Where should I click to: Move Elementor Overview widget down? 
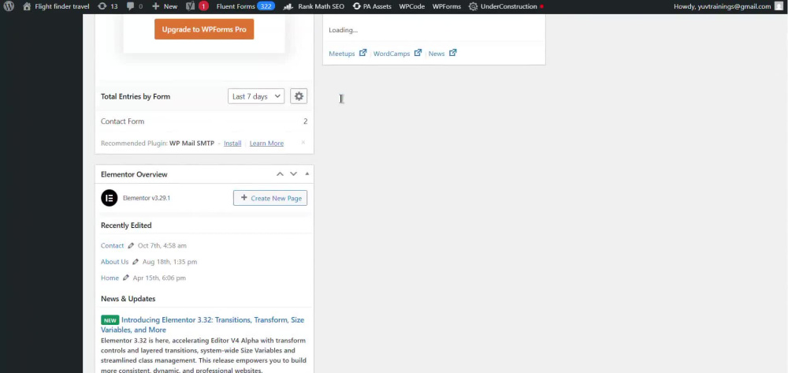293,174
